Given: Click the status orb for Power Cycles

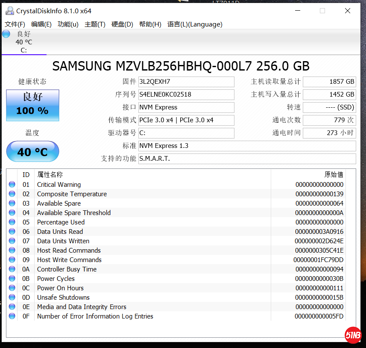Looking at the screenshot, I should [x=12, y=279].
